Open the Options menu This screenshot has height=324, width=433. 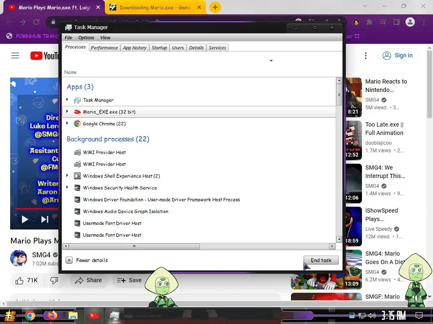click(x=86, y=38)
